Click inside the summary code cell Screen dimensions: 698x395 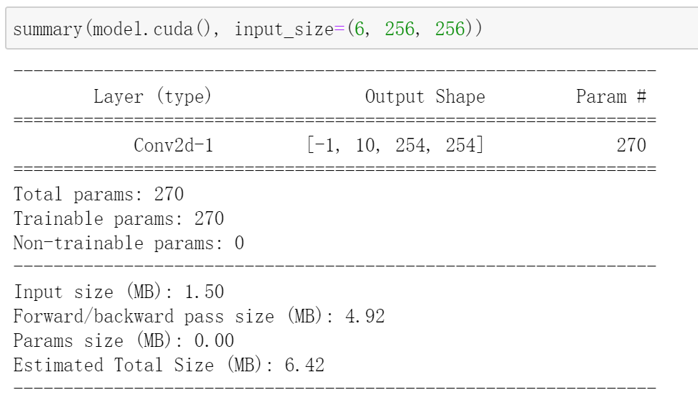pos(352,28)
